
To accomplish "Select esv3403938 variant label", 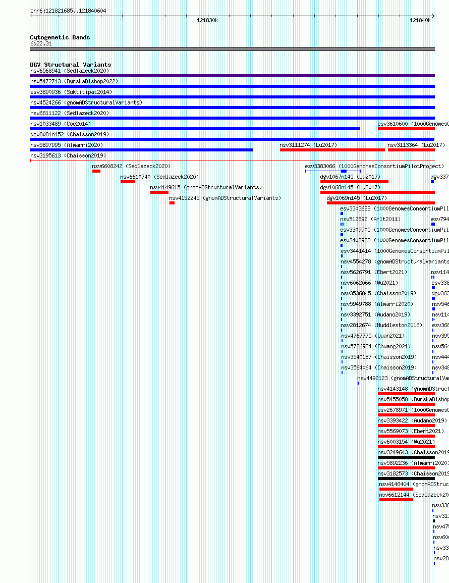I will (395, 241).
